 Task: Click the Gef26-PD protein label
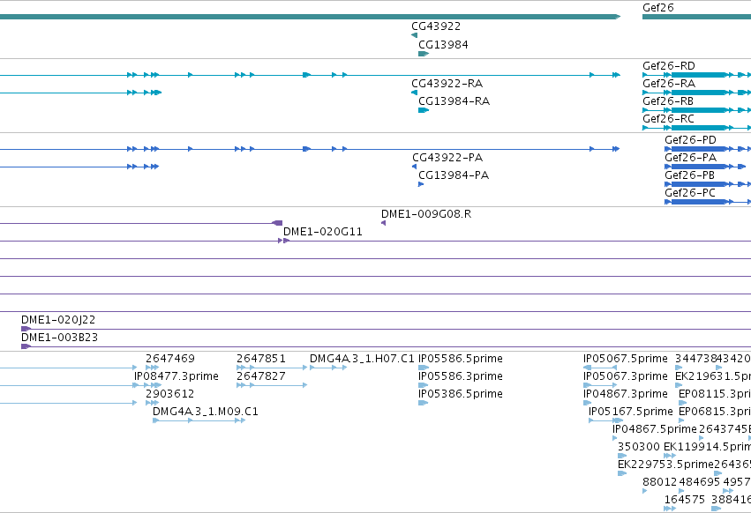(x=690, y=140)
